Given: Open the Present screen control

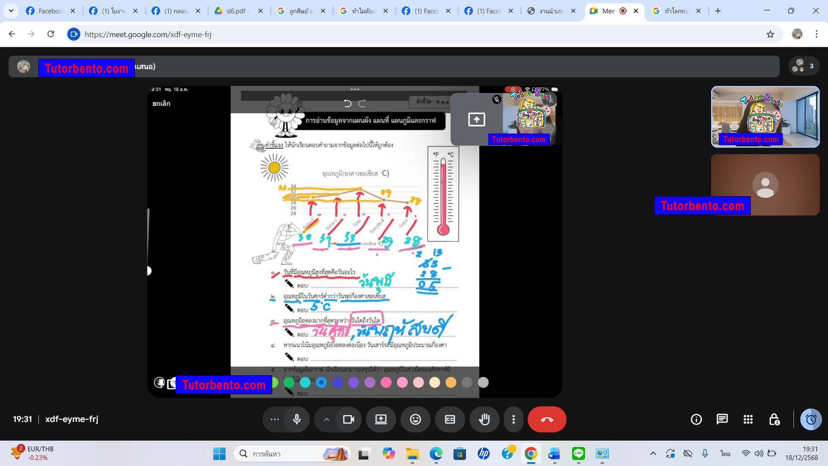Looking at the screenshot, I should point(381,419).
